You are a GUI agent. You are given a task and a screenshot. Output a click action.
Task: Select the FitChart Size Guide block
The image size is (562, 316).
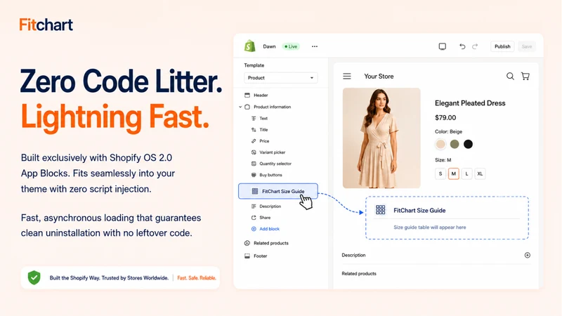tap(278, 191)
